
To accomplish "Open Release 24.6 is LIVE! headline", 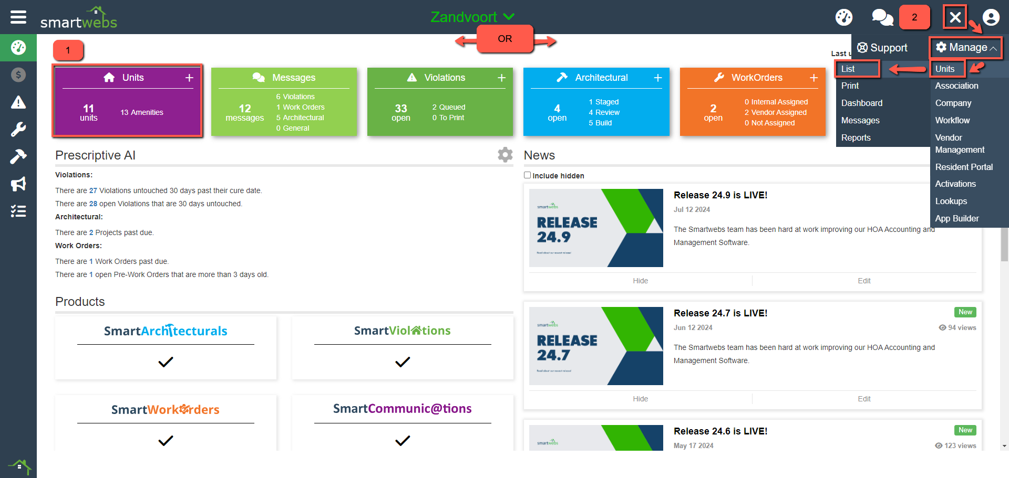I will 720,431.
